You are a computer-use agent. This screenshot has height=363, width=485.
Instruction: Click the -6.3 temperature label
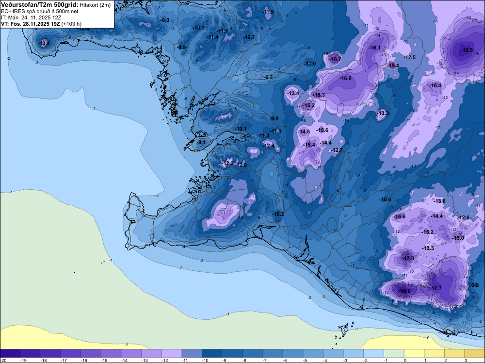point(268,77)
